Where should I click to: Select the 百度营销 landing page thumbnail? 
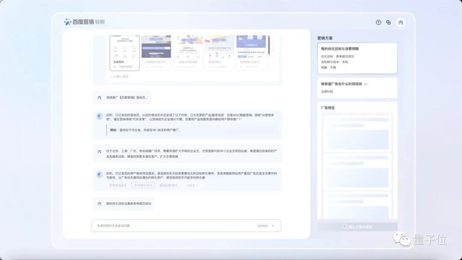coord(124,52)
